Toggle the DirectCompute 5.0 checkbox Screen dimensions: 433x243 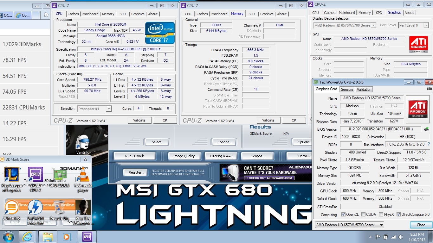click(398, 215)
